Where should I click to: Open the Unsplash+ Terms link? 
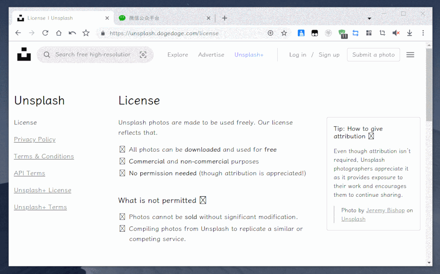[40, 207]
